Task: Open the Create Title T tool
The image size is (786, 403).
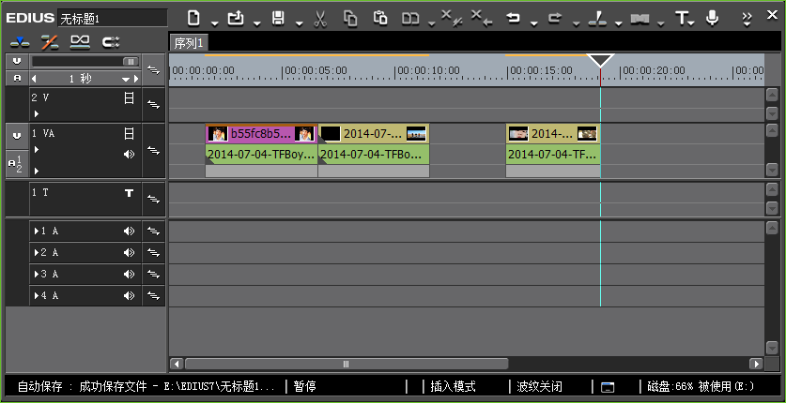Action: 683,18
